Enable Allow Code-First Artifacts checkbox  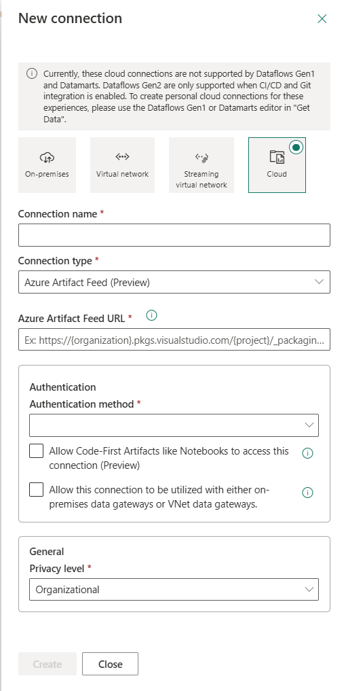click(x=36, y=451)
